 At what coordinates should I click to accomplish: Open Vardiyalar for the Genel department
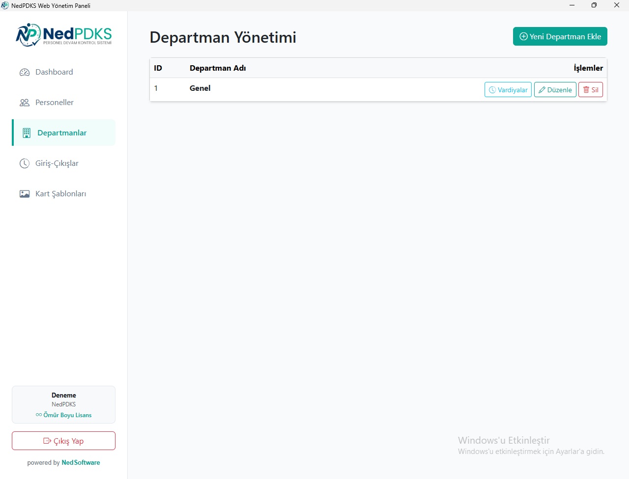pos(508,90)
